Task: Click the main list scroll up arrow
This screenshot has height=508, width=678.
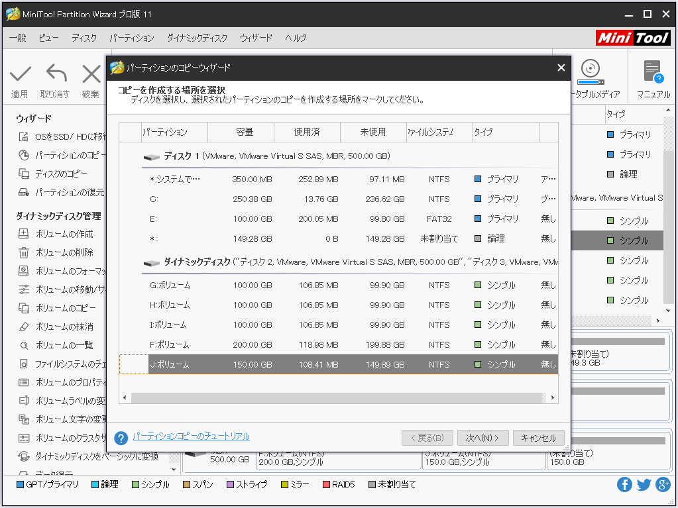Action: tap(668, 111)
